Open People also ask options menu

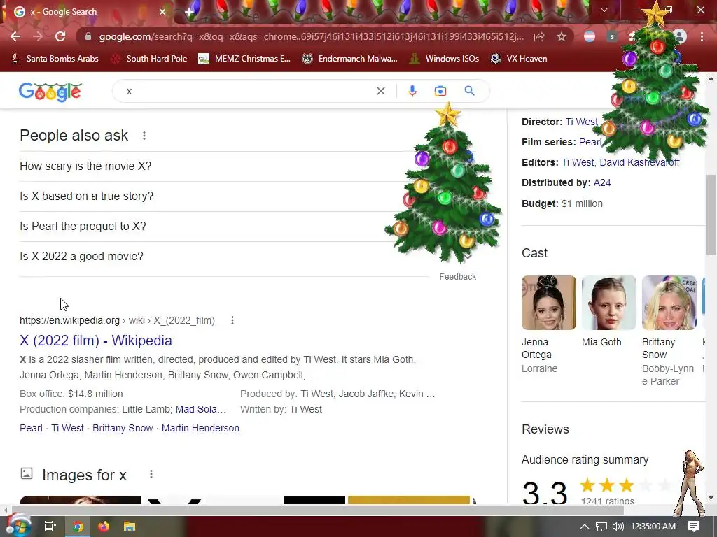click(144, 136)
